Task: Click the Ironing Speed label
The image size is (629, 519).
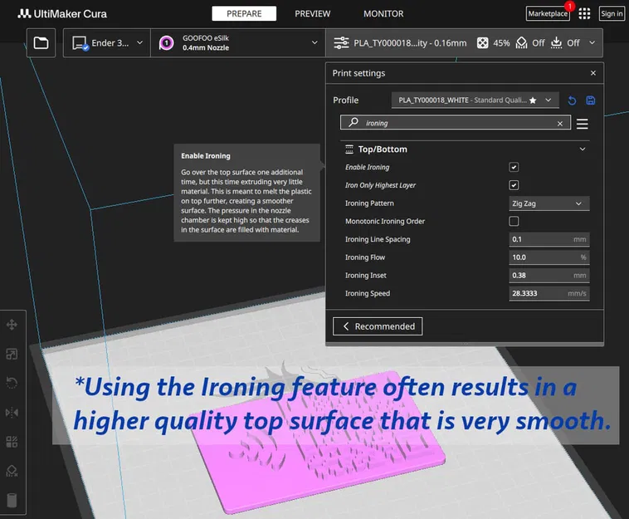Action: (368, 294)
